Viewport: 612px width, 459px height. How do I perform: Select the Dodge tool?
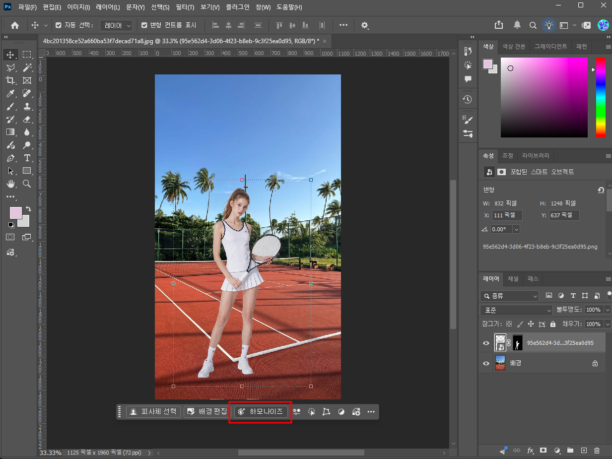pyautogui.click(x=27, y=145)
